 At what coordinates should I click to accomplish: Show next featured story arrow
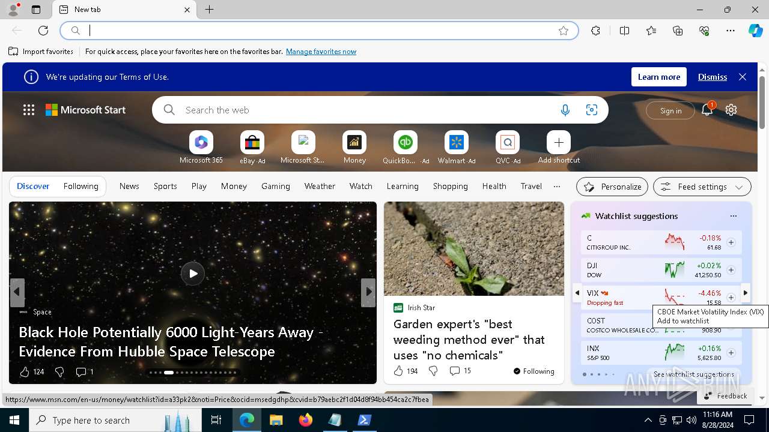point(368,292)
